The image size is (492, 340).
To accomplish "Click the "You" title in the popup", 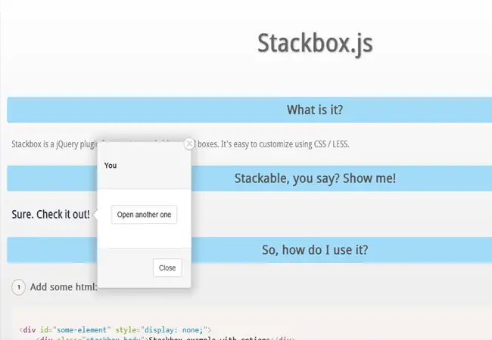I will (111, 165).
